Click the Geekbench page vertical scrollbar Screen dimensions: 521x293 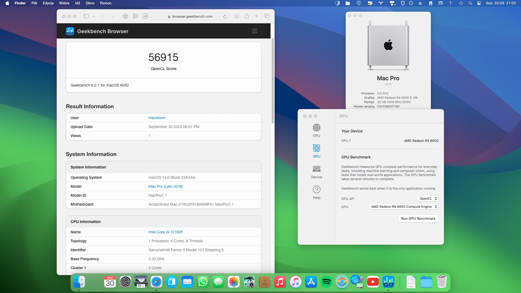272,81
